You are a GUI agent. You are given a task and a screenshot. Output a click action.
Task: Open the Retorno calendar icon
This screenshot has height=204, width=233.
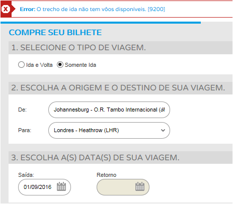pos(140,186)
